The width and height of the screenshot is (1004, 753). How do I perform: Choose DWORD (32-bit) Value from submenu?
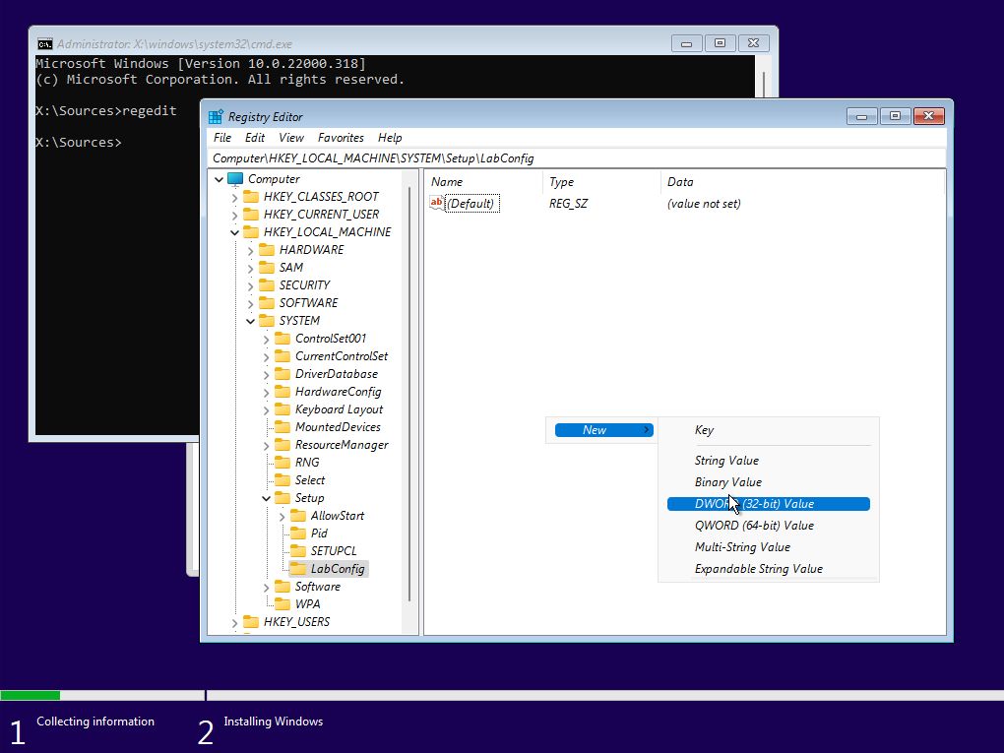[768, 504]
